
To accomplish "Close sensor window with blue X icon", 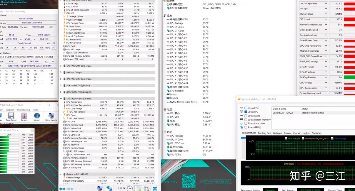I will point(155,188).
